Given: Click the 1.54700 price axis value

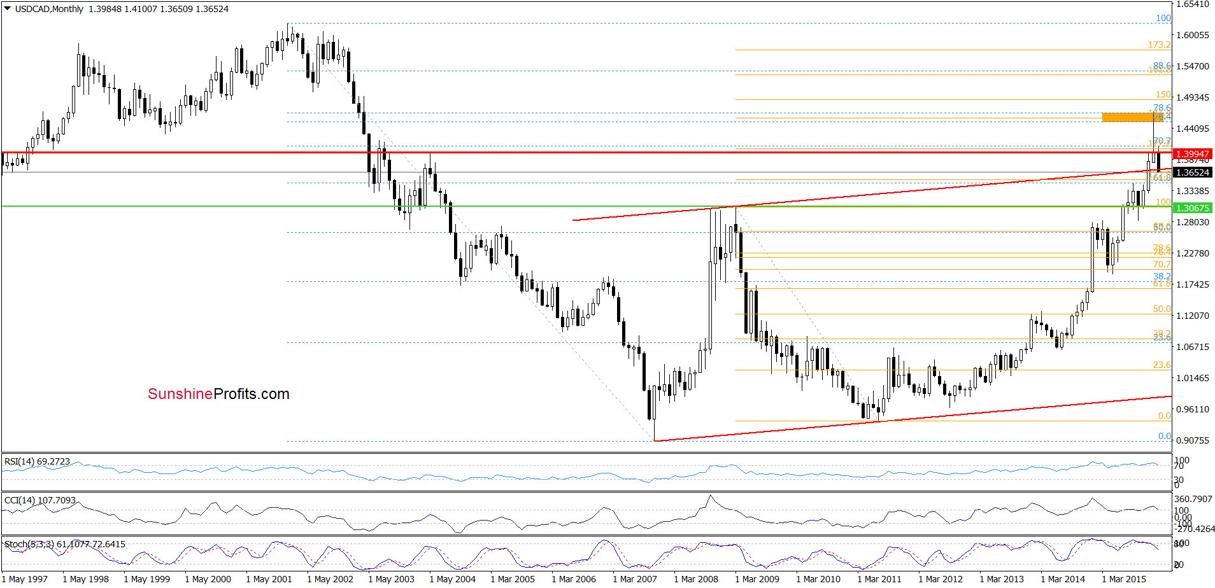Looking at the screenshot, I should tap(1193, 66).
